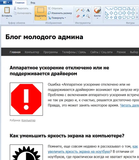This screenshot has width=139, height=160.
Task: Click the black sun brightness thumbnail
Action: [x=26, y=152]
